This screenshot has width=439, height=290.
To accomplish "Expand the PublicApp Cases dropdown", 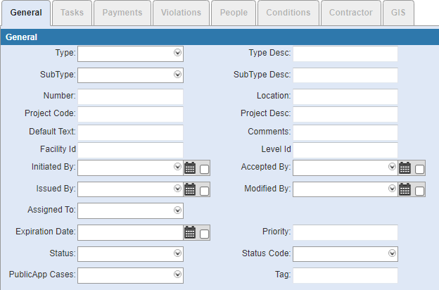I will (177, 274).
